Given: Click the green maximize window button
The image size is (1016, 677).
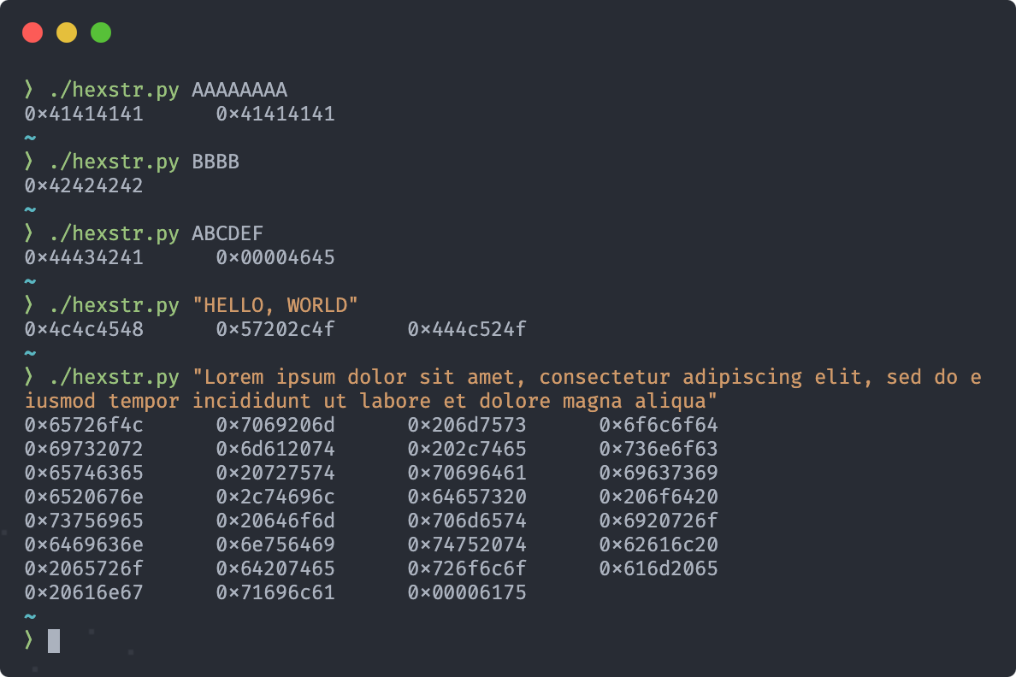Looking at the screenshot, I should pyautogui.click(x=101, y=32).
